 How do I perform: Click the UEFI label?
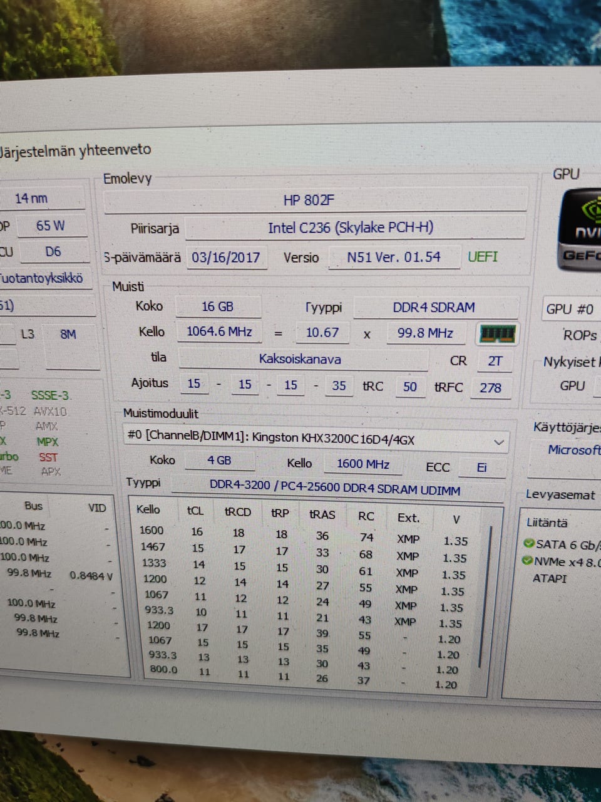pos(483,256)
